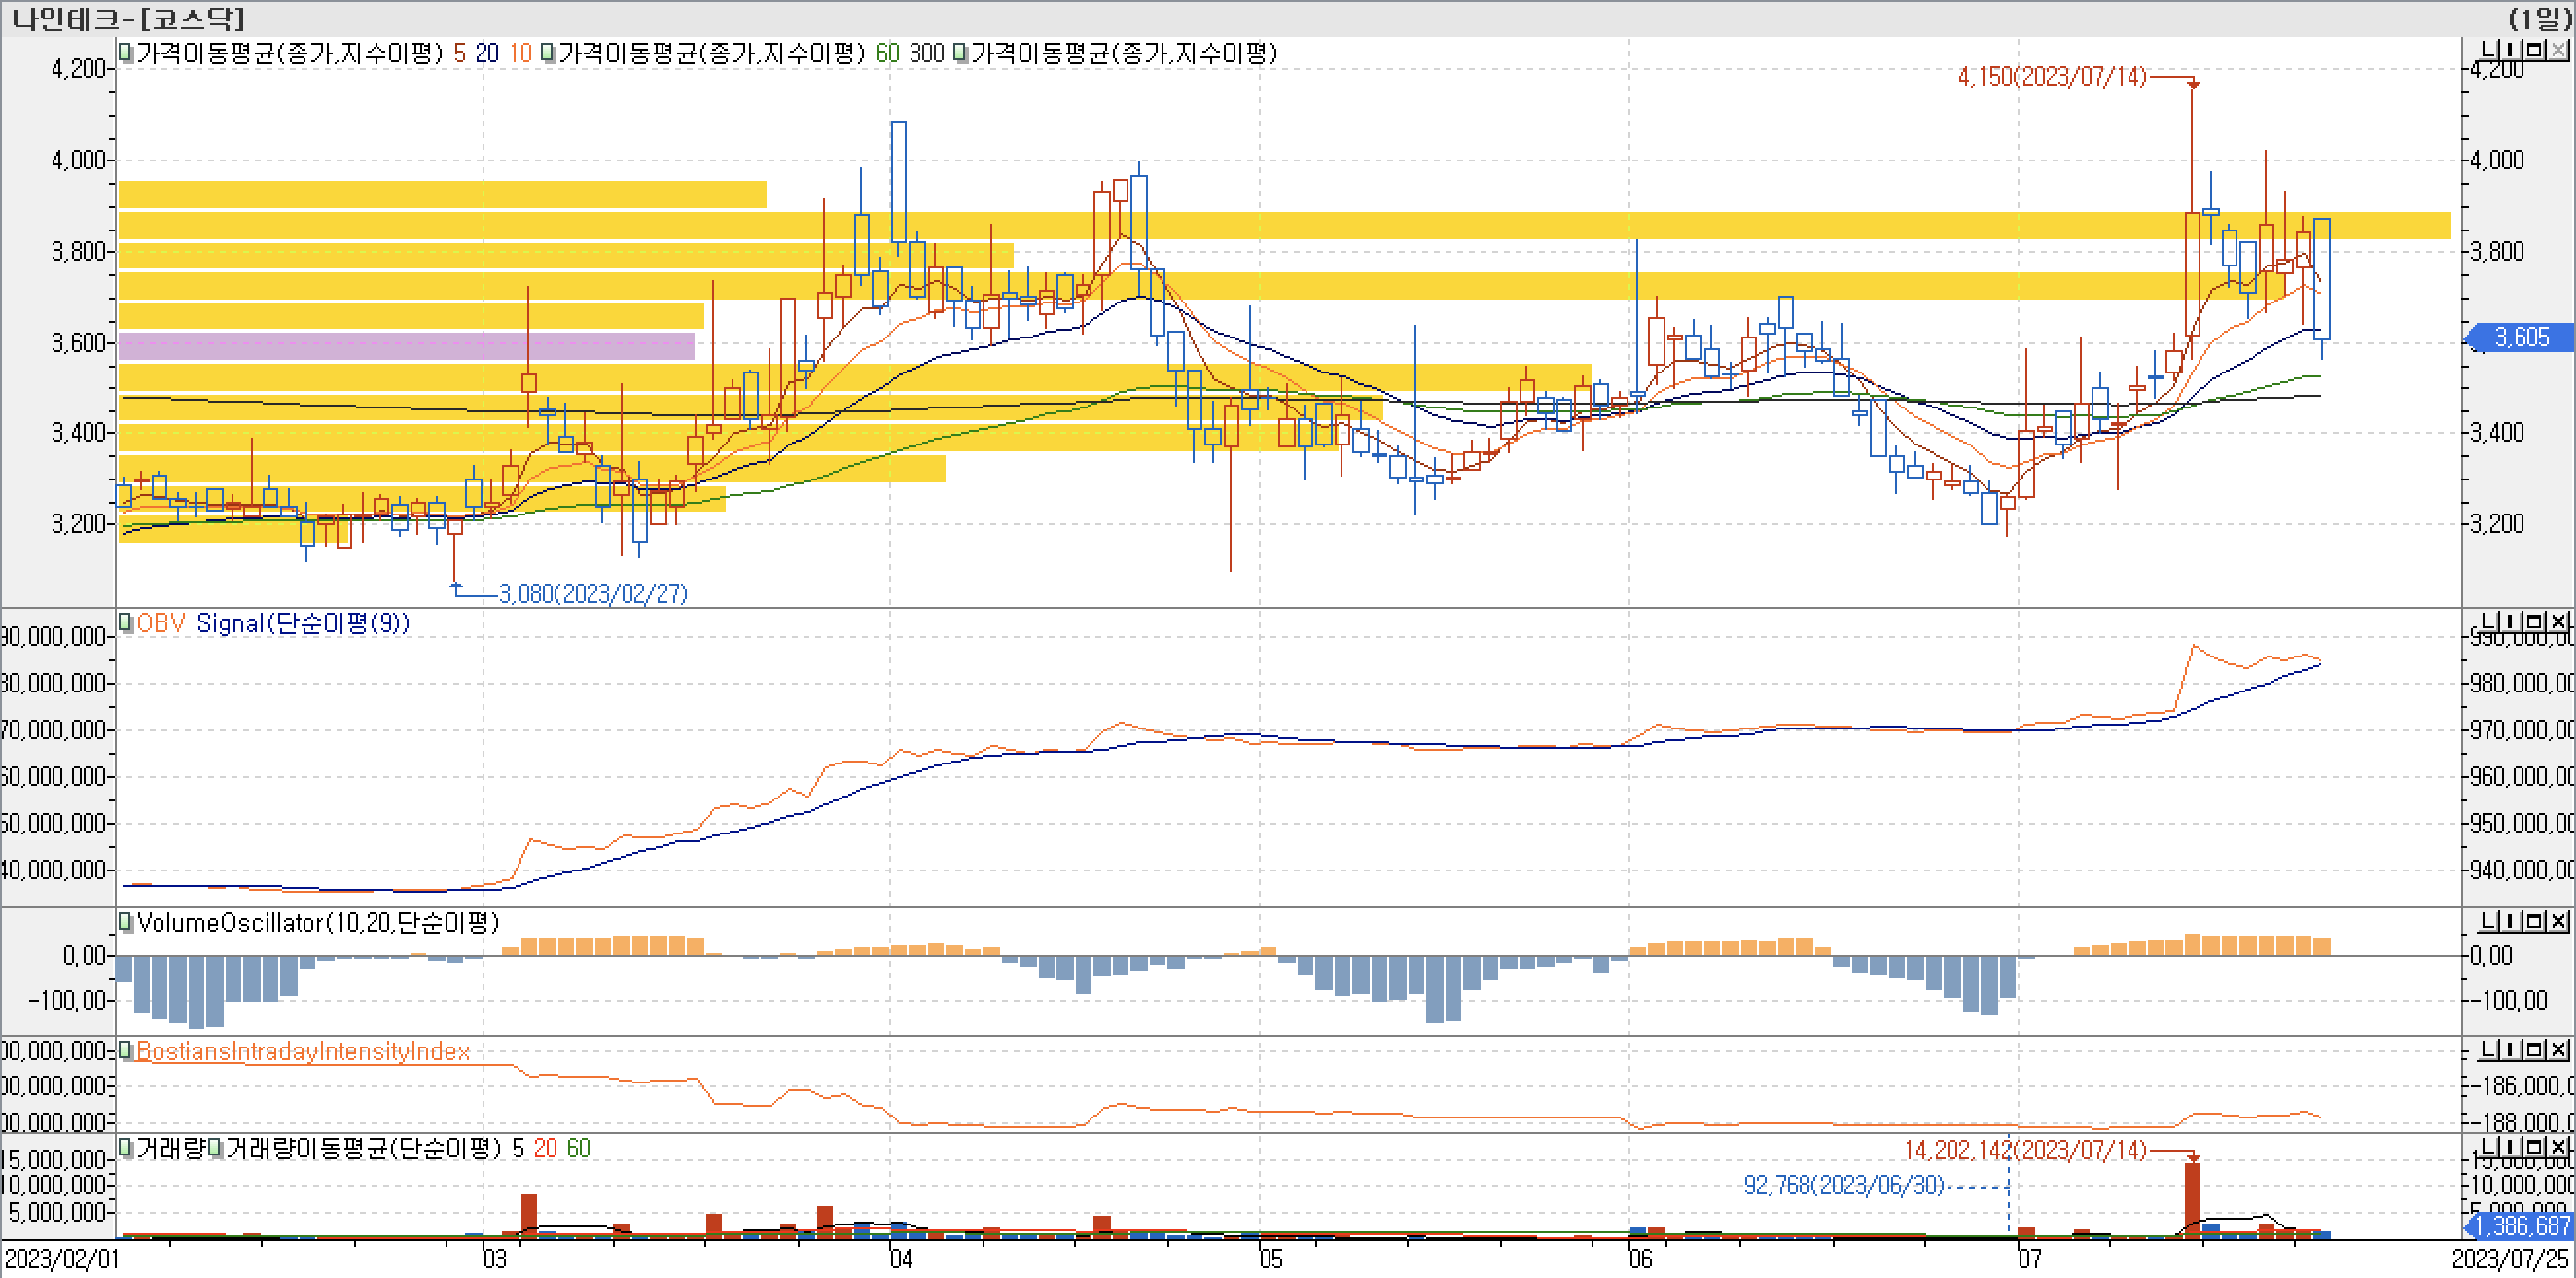
Task: Toggle the OBV indicator square
Action: 125,623
